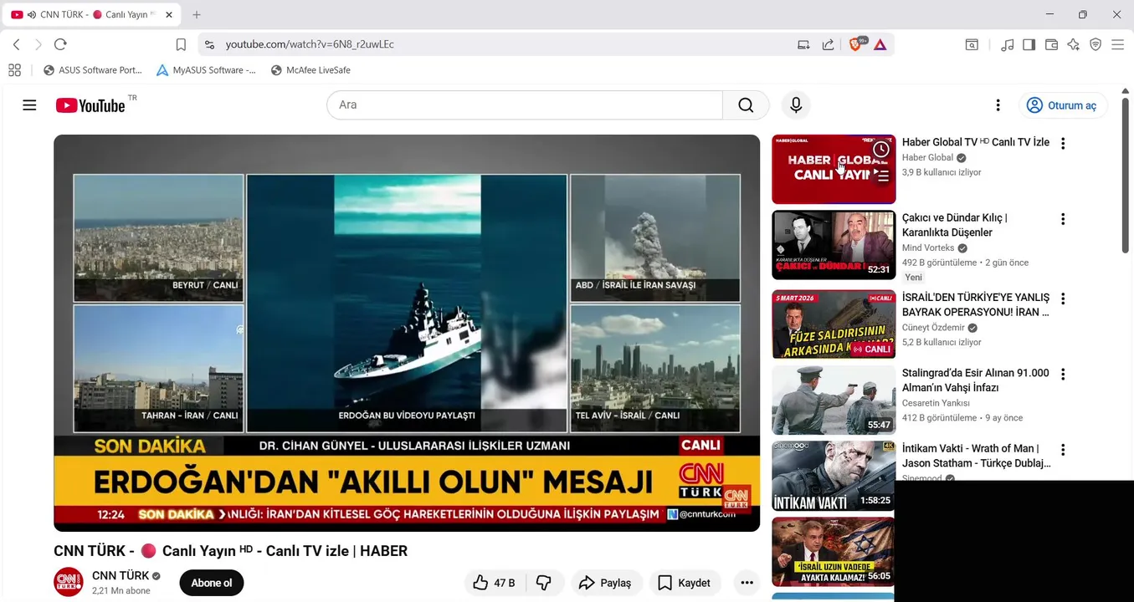1134x602 pixels.
Task: Toggle the browser sidebar panel
Action: coord(1029,44)
